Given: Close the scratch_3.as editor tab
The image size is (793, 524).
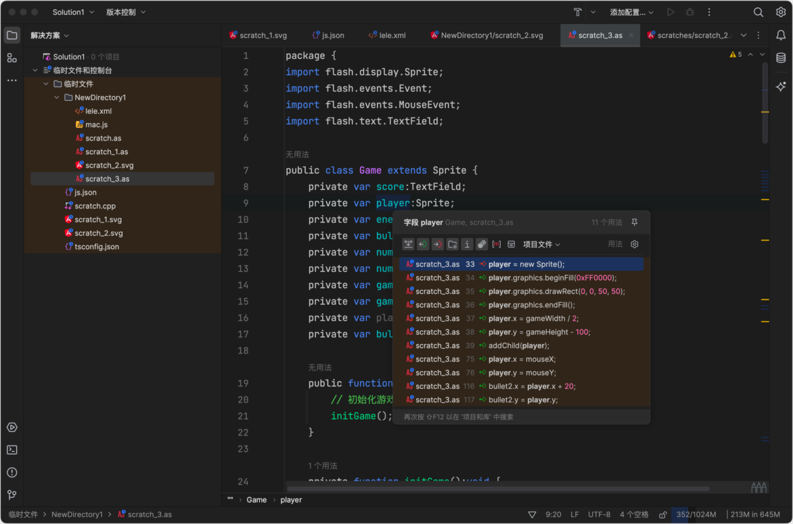Looking at the screenshot, I should pyautogui.click(x=631, y=35).
